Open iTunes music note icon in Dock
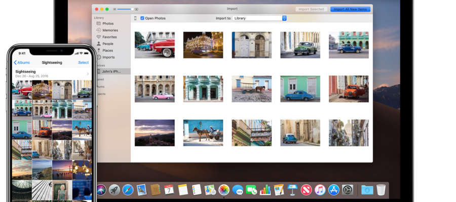This screenshot has height=202, width=456. tap(320, 190)
